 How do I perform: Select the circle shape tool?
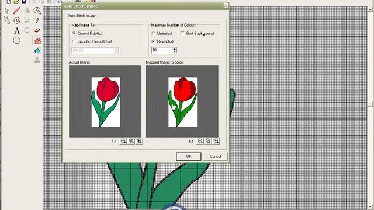tap(17, 40)
